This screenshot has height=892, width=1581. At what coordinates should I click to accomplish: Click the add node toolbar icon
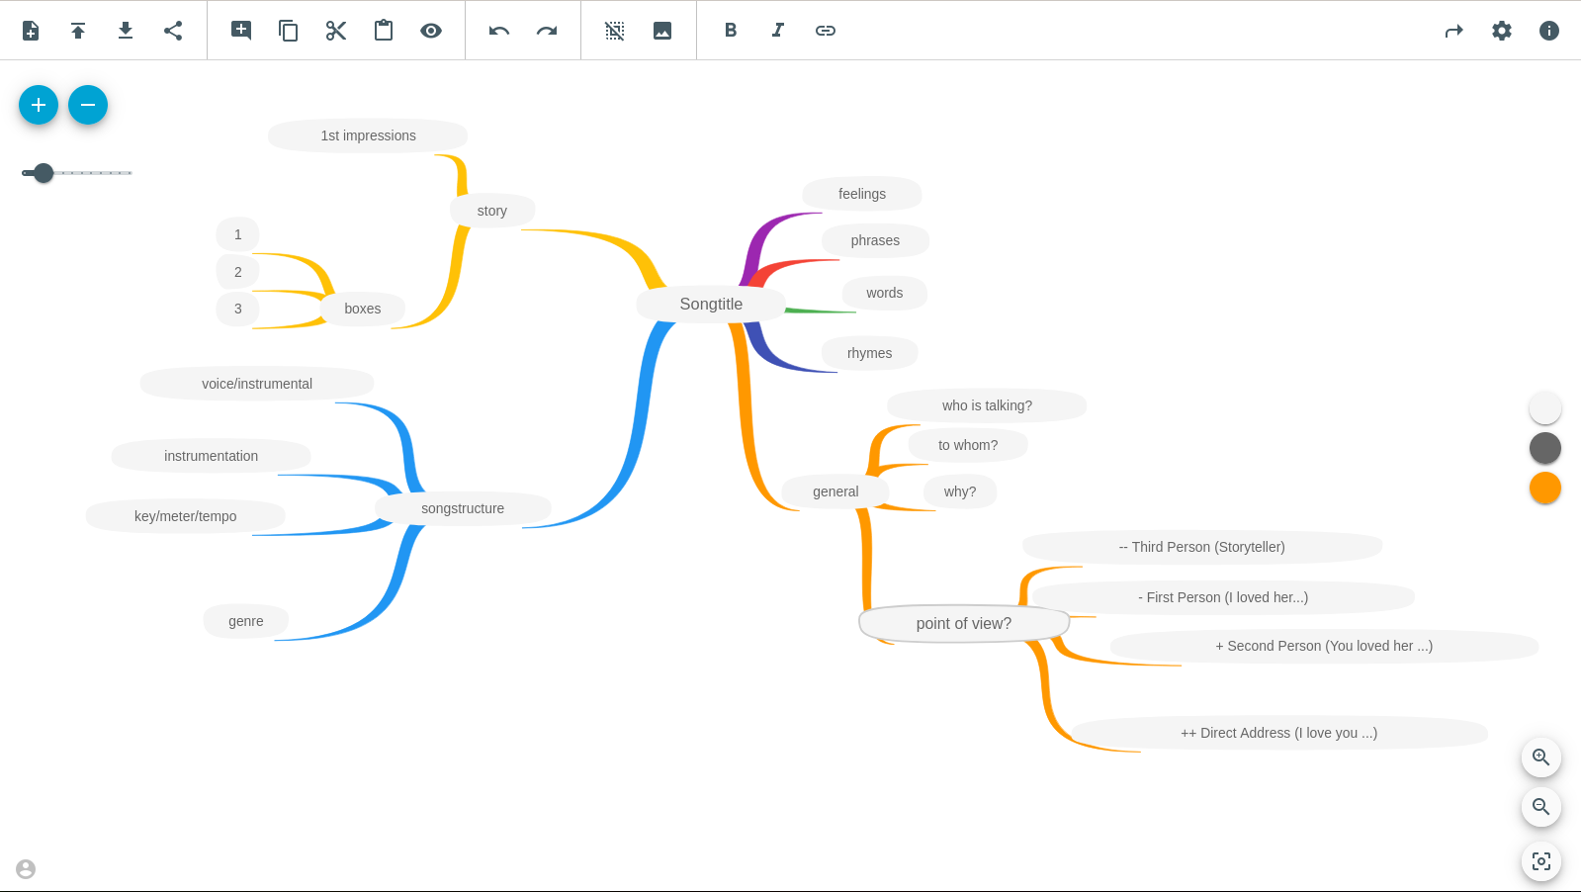tap(241, 31)
